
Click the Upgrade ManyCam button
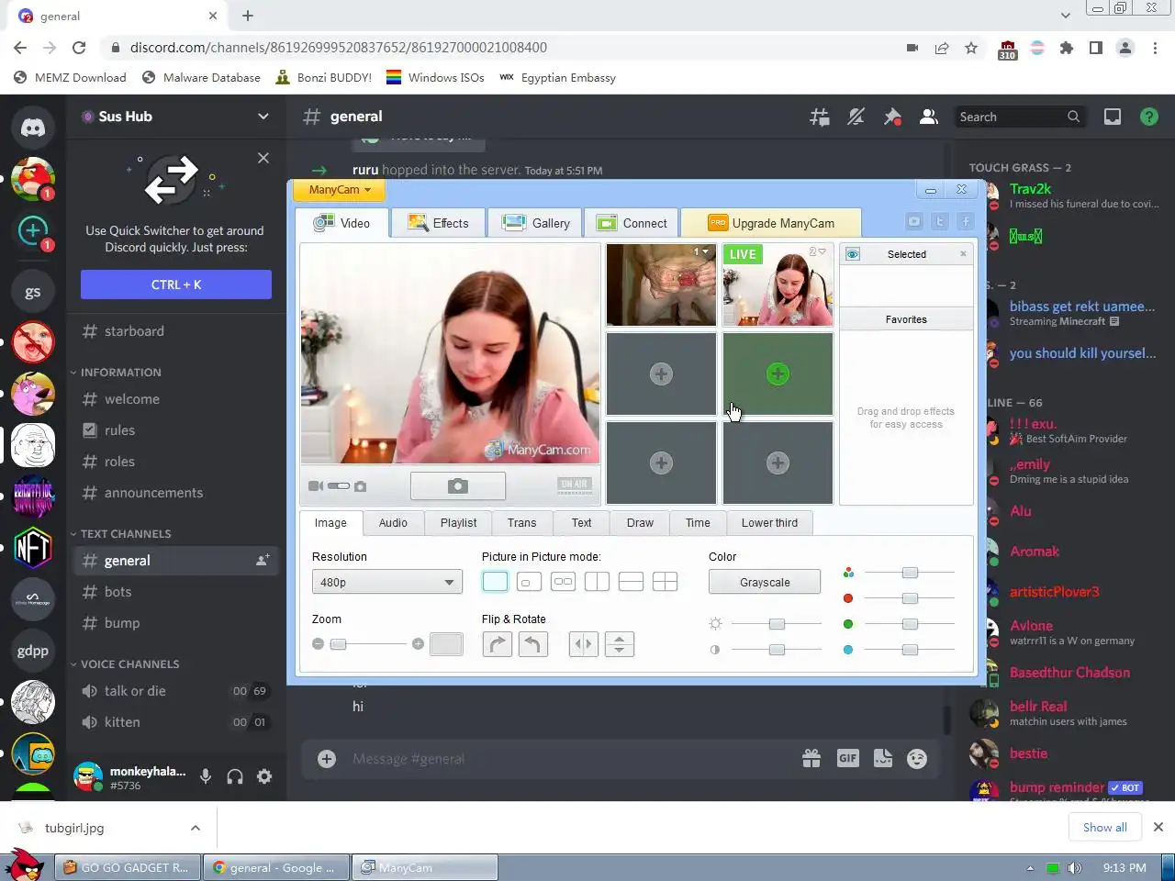771,223
